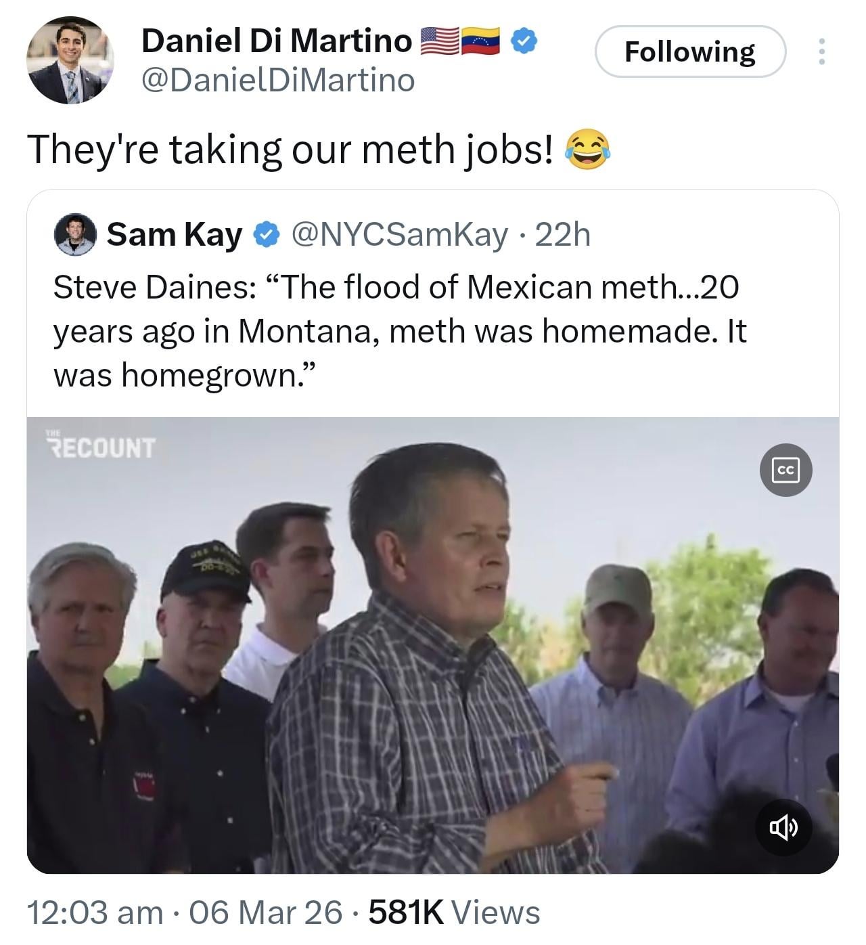
Task: View the 581K Views analytics
Action: [453, 913]
